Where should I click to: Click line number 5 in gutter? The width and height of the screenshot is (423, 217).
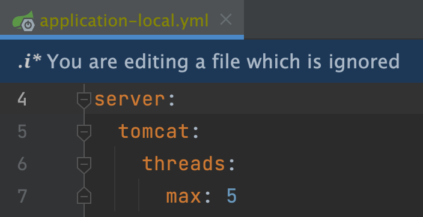click(x=22, y=132)
